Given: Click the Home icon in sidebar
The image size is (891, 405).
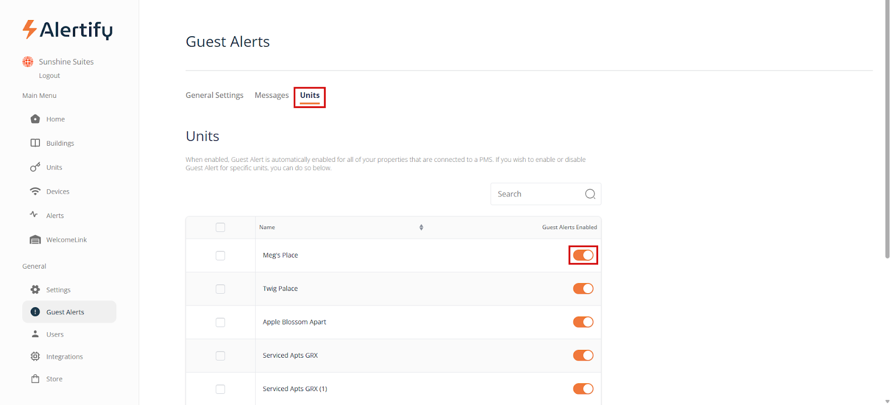Looking at the screenshot, I should click(x=35, y=119).
